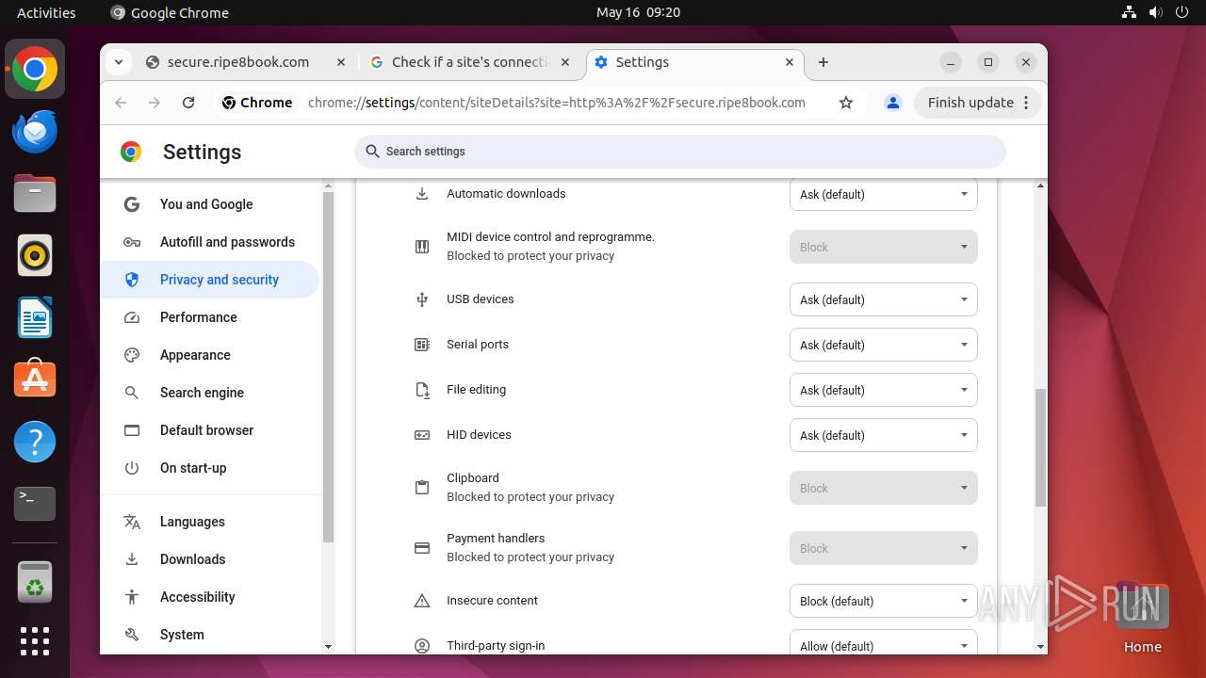Click the sidebar scrollbar down arrow
This screenshot has width=1206, height=678.
[328, 647]
